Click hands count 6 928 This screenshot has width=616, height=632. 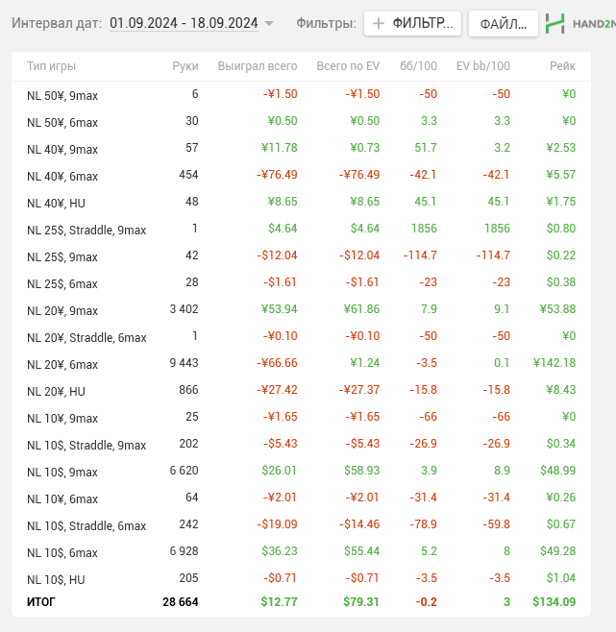point(184,551)
